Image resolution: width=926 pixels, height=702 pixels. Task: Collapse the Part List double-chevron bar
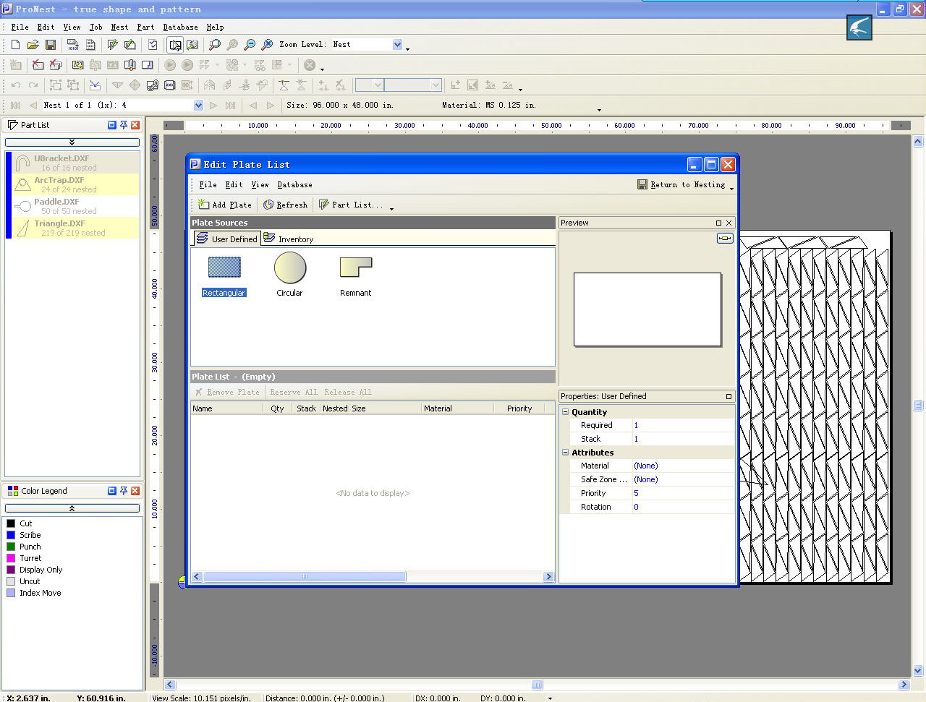tap(72, 142)
